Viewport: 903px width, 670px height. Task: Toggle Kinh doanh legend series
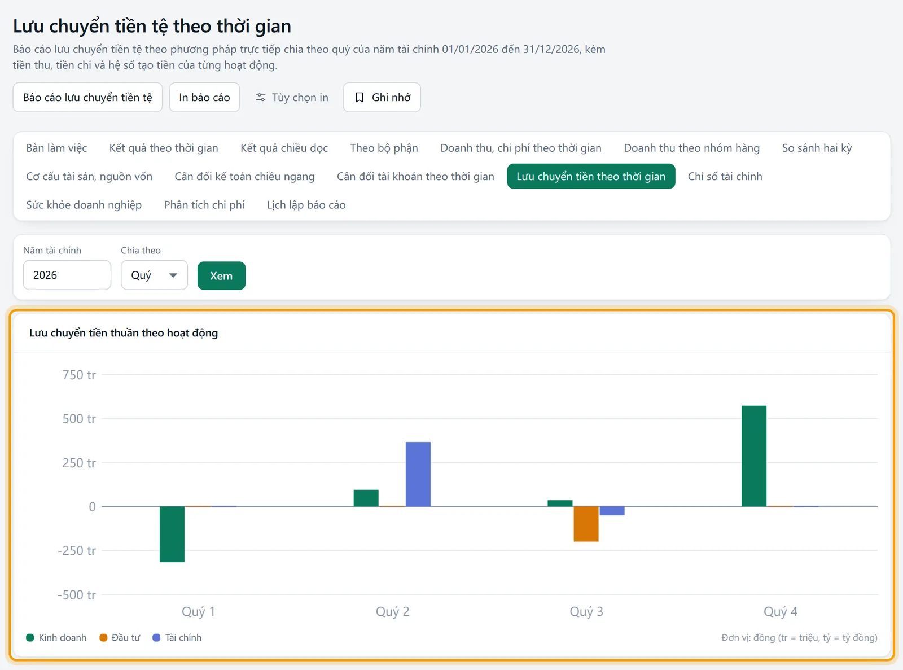[56, 637]
